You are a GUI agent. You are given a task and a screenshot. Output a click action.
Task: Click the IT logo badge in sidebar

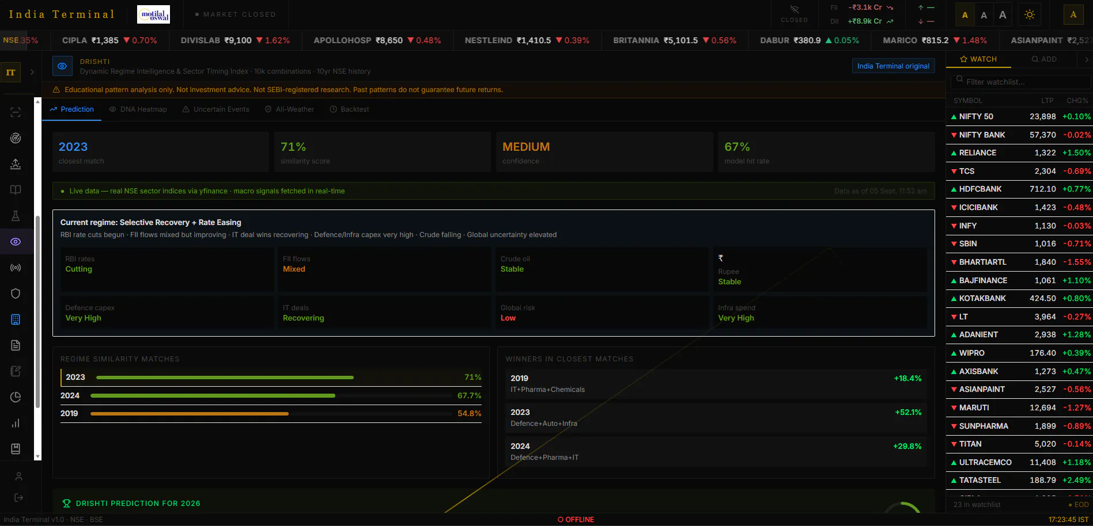coord(10,73)
